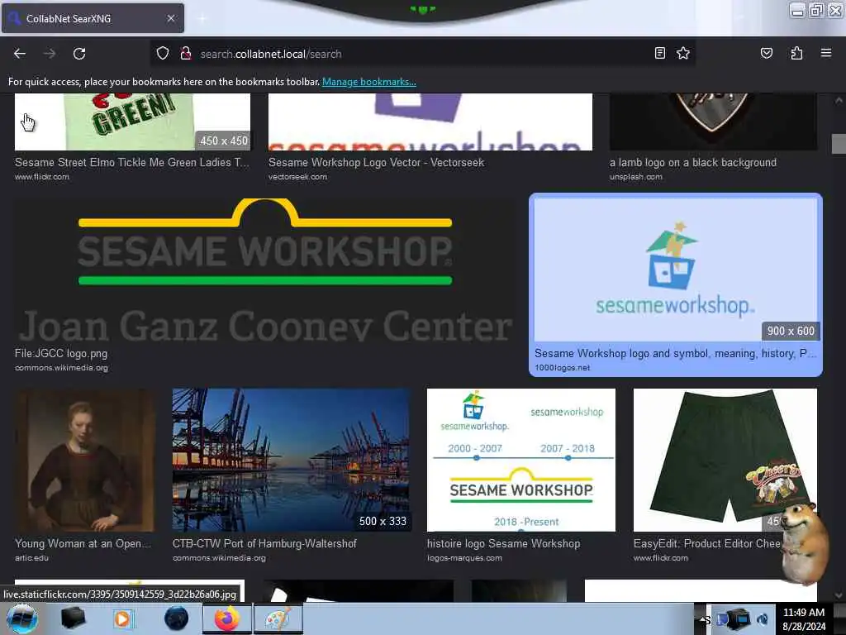Screen dimensions: 846x635
Task: Toggle reader view in address bar
Action: click(659, 53)
